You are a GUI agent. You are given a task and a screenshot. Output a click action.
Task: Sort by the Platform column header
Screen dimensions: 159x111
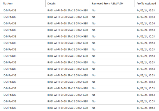8,4
